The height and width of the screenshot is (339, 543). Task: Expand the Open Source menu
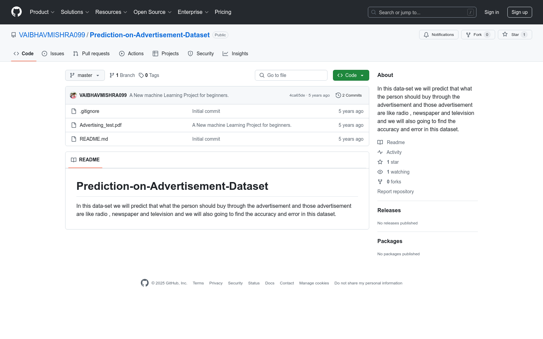tap(153, 12)
